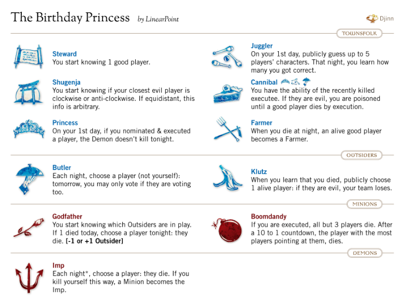Click the Klutz banana peel icon
The width and height of the screenshot is (406, 305).
click(x=227, y=178)
